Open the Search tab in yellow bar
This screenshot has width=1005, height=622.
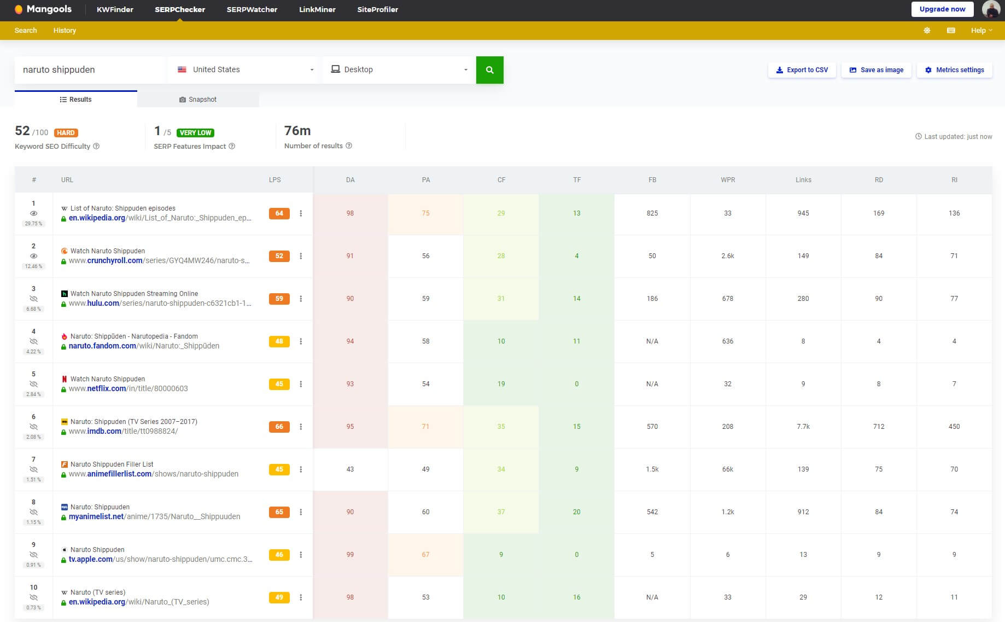pyautogui.click(x=26, y=31)
